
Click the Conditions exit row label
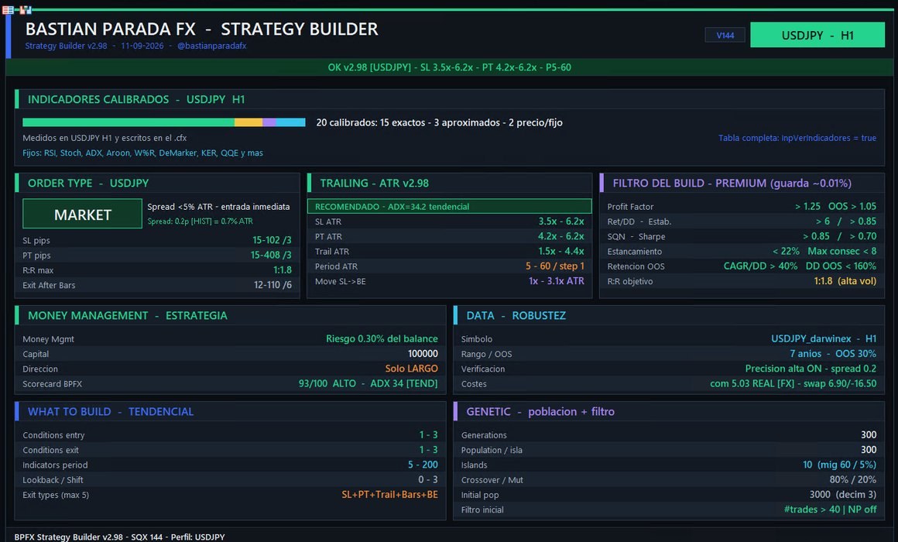pyautogui.click(x=50, y=451)
